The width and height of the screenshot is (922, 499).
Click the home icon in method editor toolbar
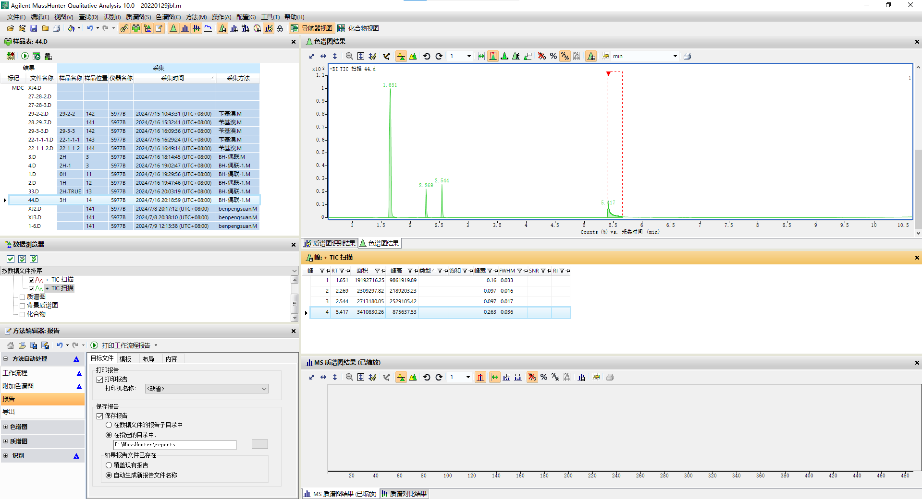[x=11, y=345]
